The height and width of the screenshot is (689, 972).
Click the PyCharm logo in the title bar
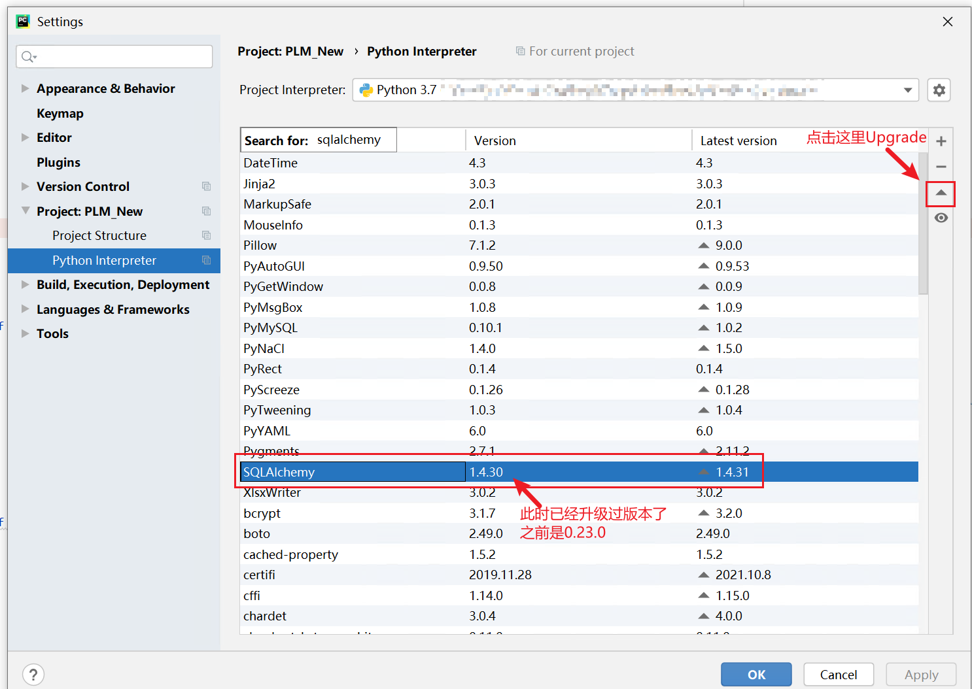[23, 22]
